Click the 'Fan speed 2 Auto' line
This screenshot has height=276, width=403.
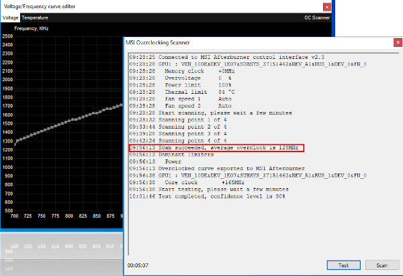click(x=181, y=106)
